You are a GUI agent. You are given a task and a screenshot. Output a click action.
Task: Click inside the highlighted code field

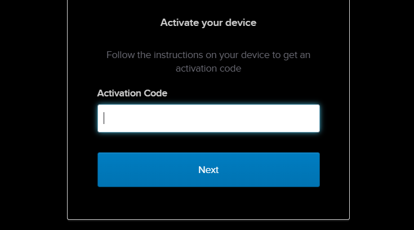coord(208,118)
